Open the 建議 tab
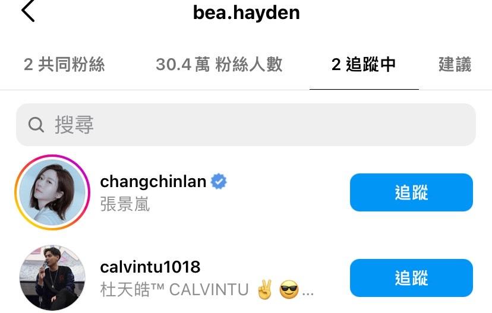The width and height of the screenshot is (492, 313). (455, 65)
